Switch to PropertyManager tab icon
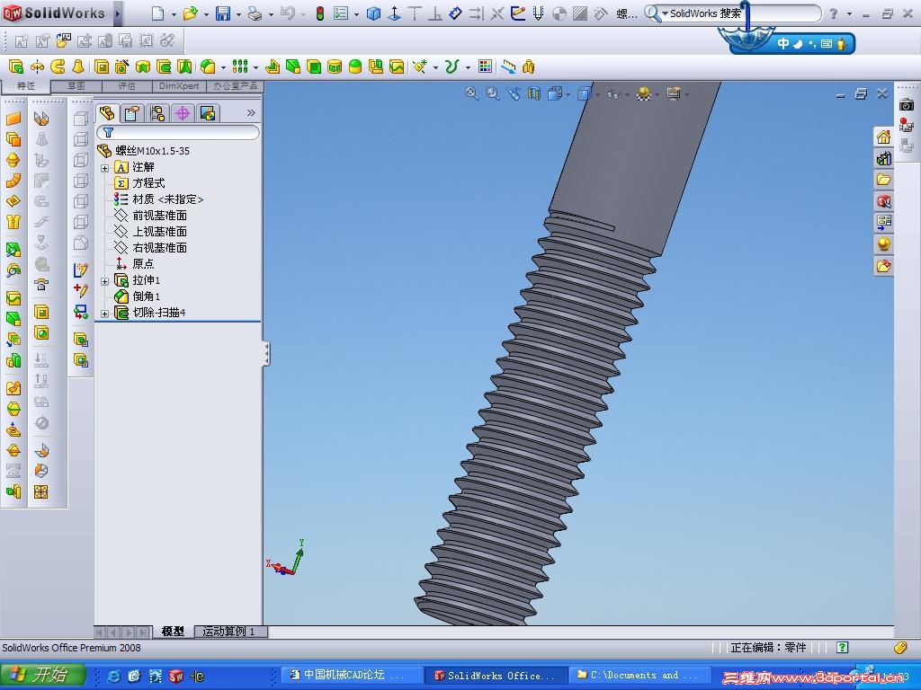921x690 pixels. tap(132, 113)
